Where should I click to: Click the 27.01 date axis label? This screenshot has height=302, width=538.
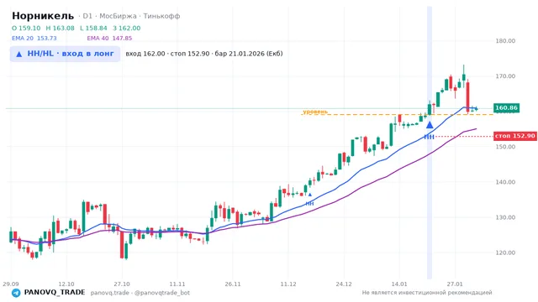click(455, 284)
